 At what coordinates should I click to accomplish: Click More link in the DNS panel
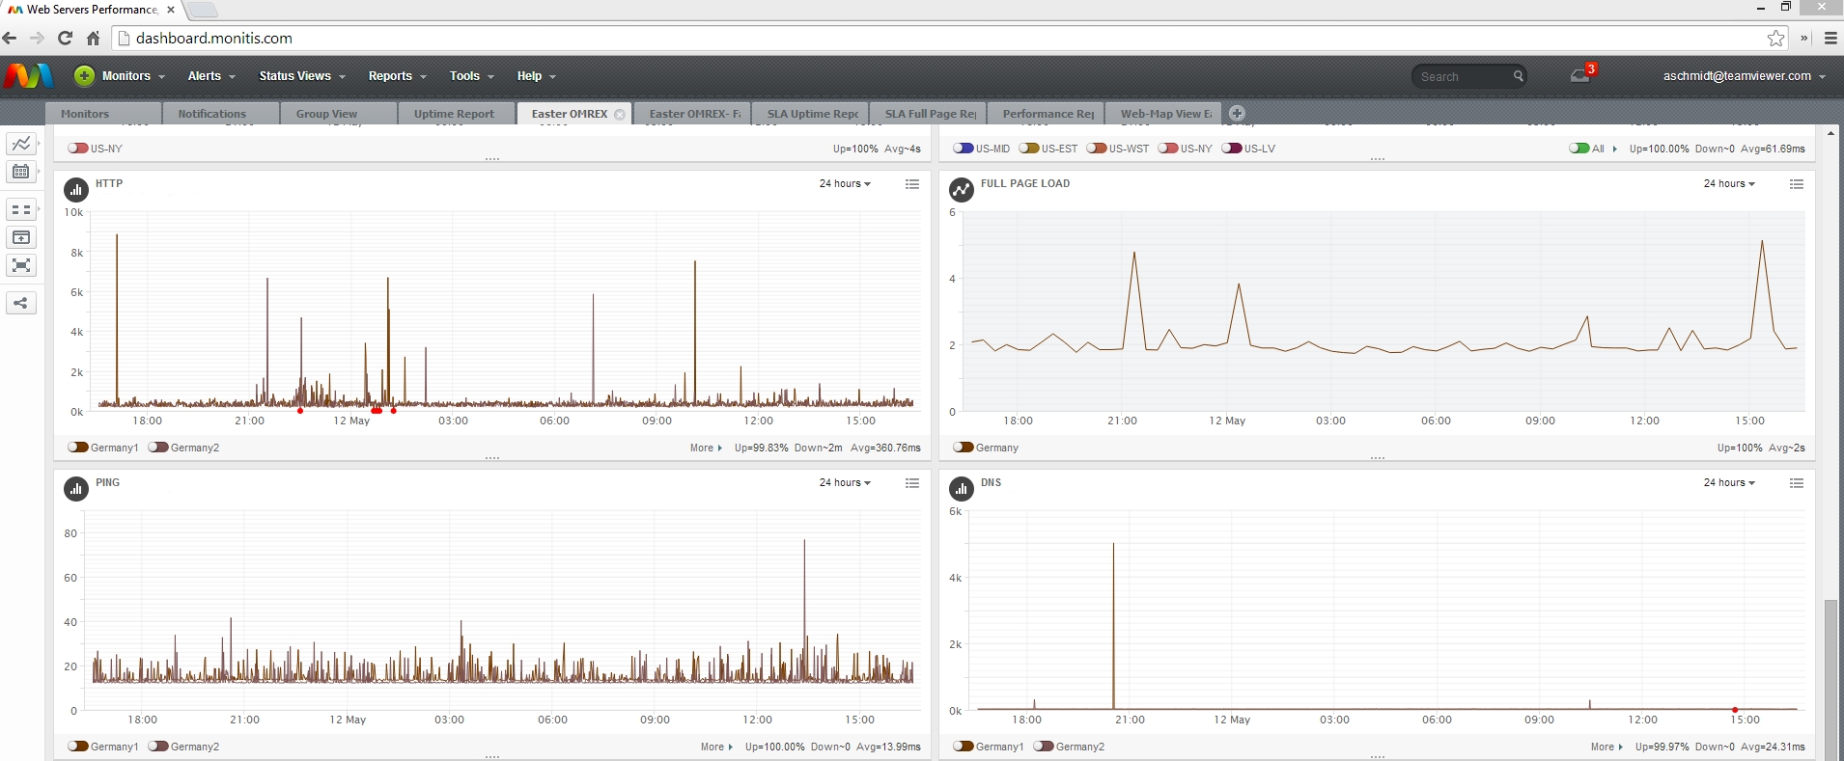coord(1607,747)
